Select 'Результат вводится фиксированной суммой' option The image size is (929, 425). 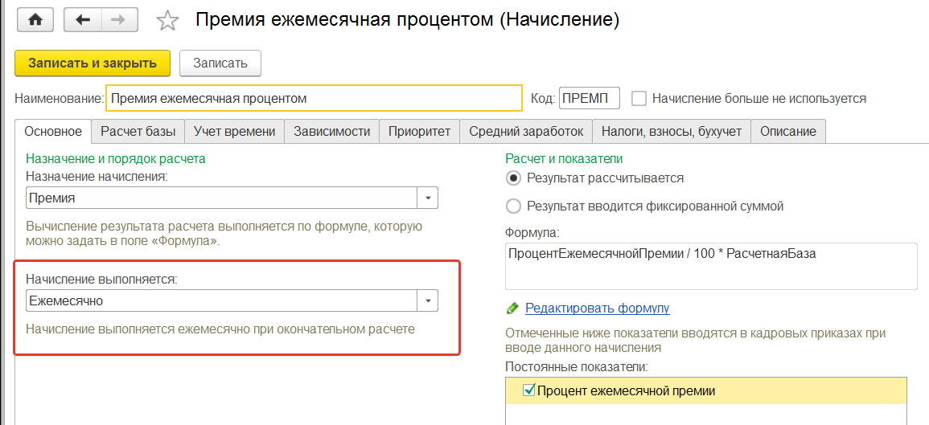pos(513,206)
